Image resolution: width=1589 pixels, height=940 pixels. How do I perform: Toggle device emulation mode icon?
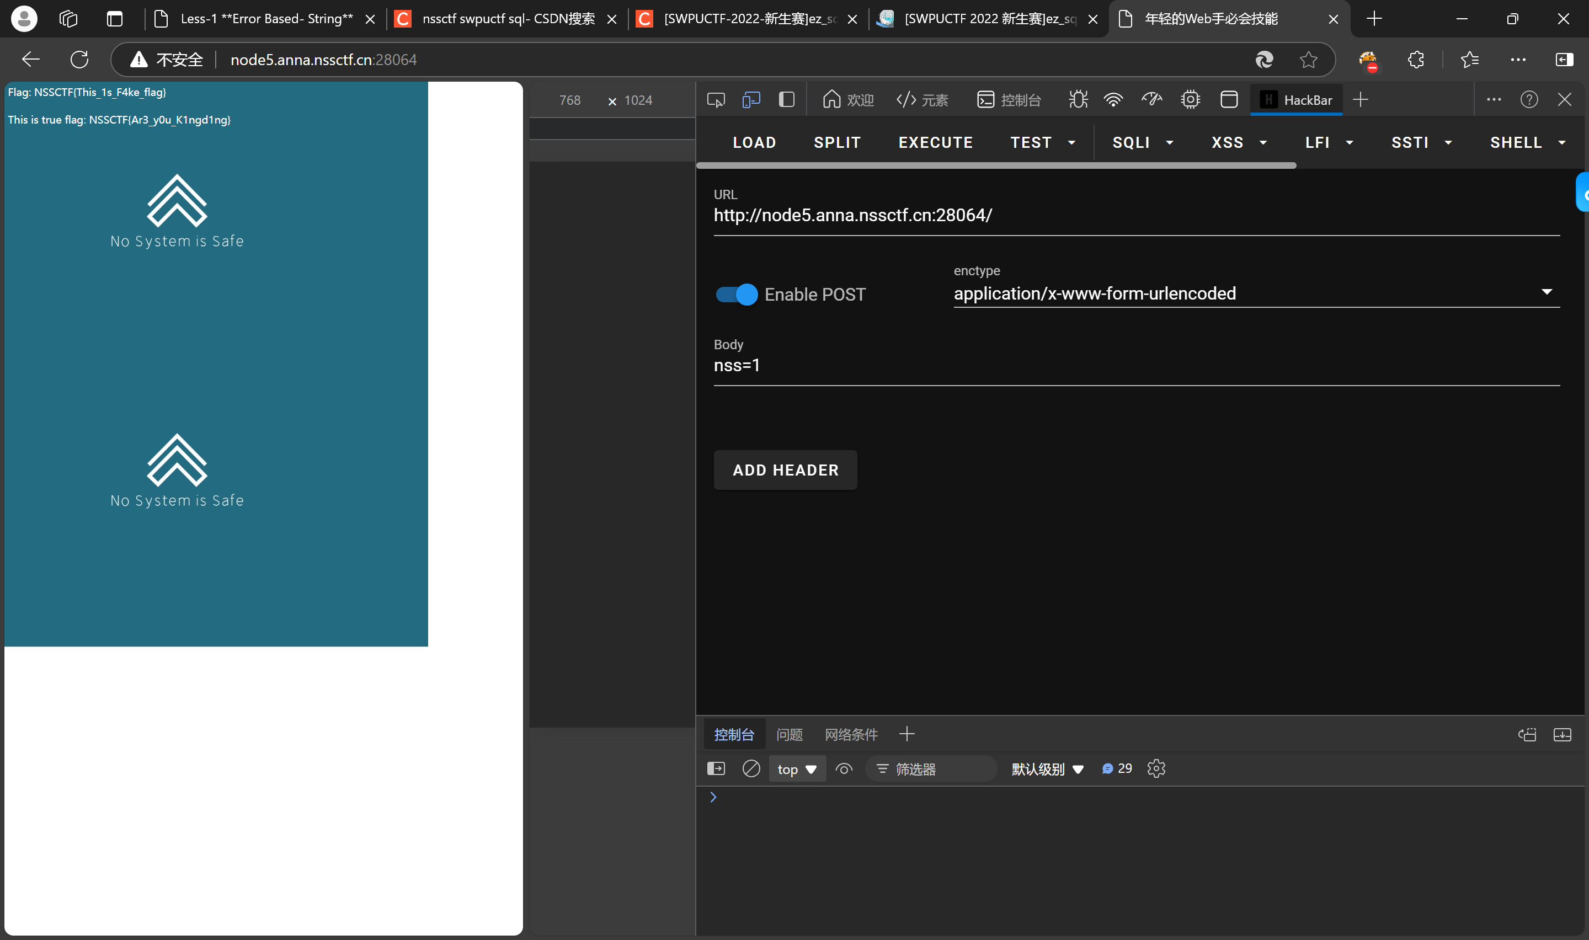click(x=751, y=99)
